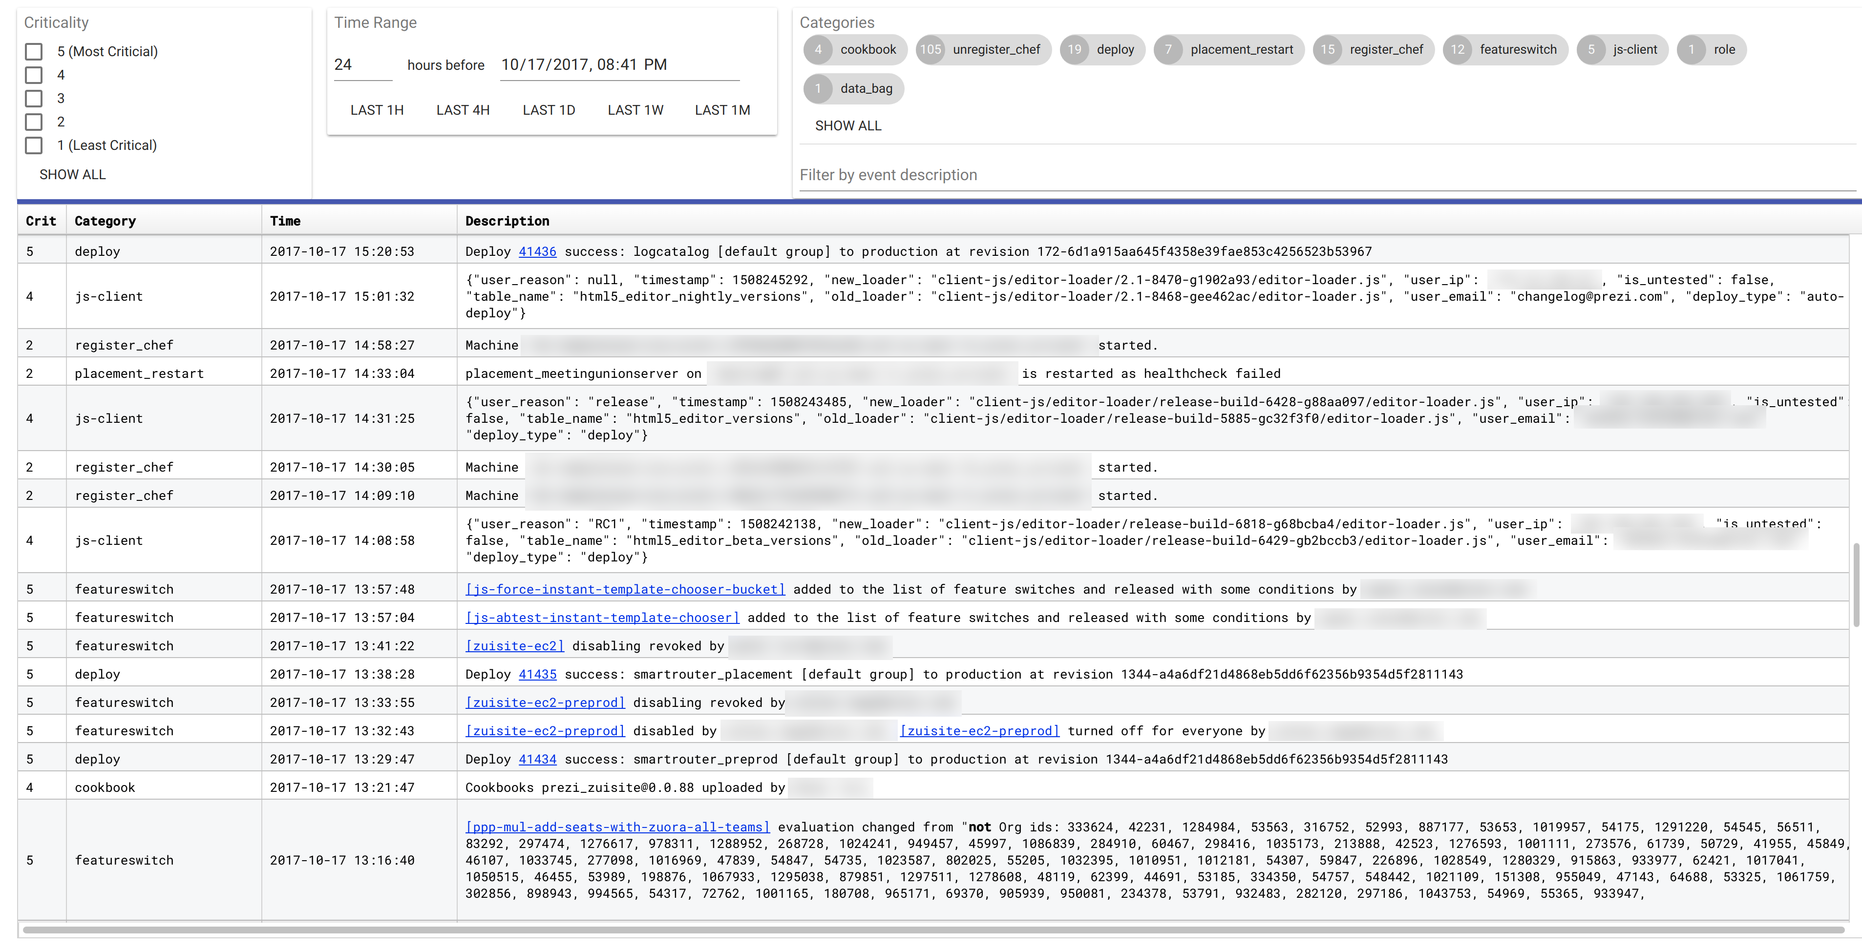The image size is (1862, 951).
Task: Select the unregister_chef category chip
Action: point(983,50)
